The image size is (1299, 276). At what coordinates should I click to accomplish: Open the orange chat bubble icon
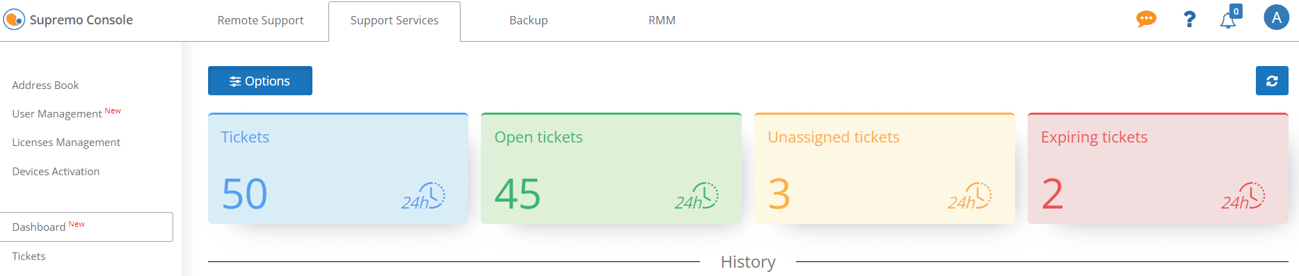(x=1146, y=19)
